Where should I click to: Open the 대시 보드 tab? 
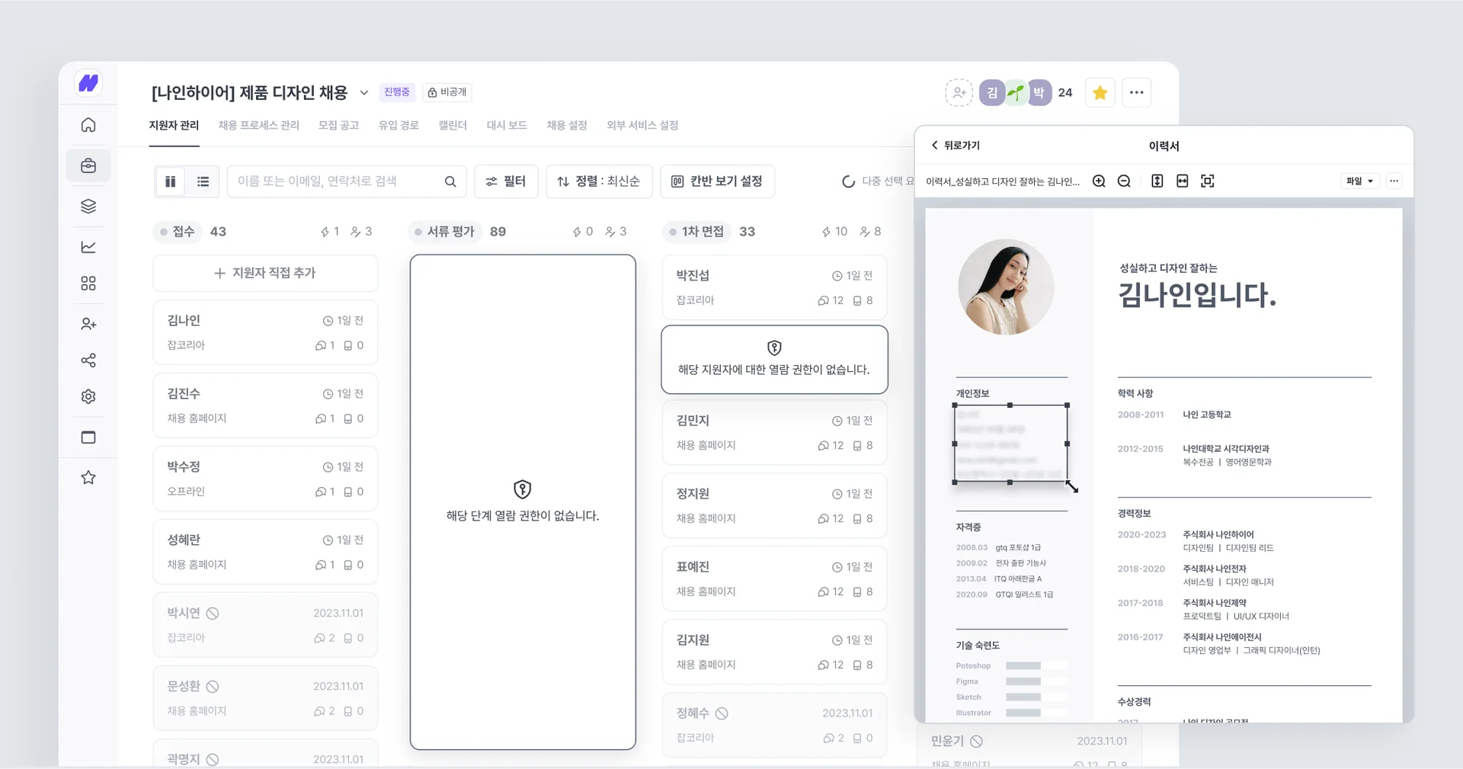point(506,125)
